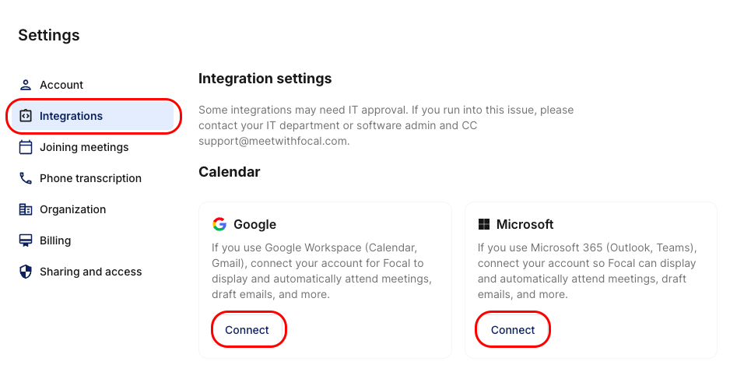Viewport: 730px width, 372px height.
Task: Click the Phone transcription handset icon
Action: pyautogui.click(x=26, y=178)
